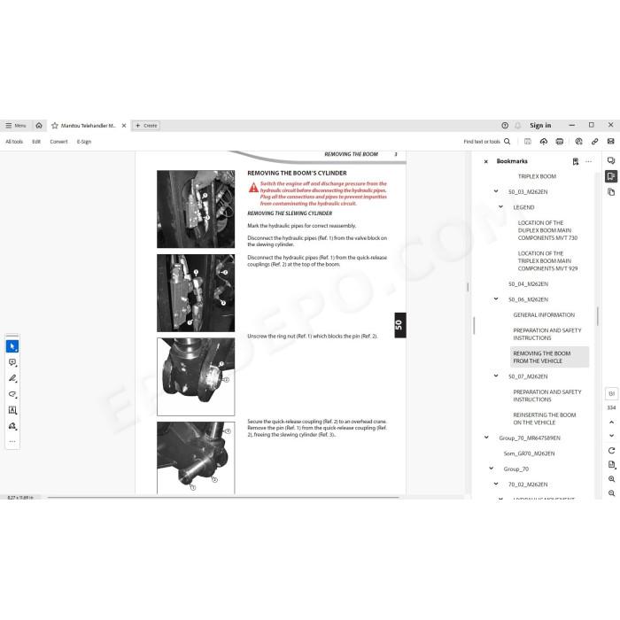Select Removing the Boom from the Vehicle bookmark
The image size is (620, 620).
coord(550,357)
